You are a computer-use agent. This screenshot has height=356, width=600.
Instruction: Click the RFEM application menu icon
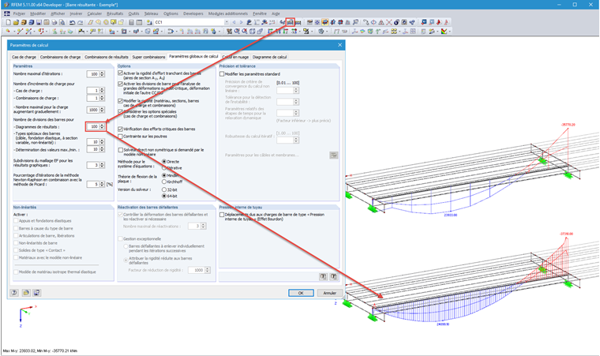(x=6, y=13)
